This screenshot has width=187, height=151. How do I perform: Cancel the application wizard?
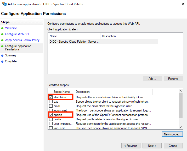coord(173,146)
